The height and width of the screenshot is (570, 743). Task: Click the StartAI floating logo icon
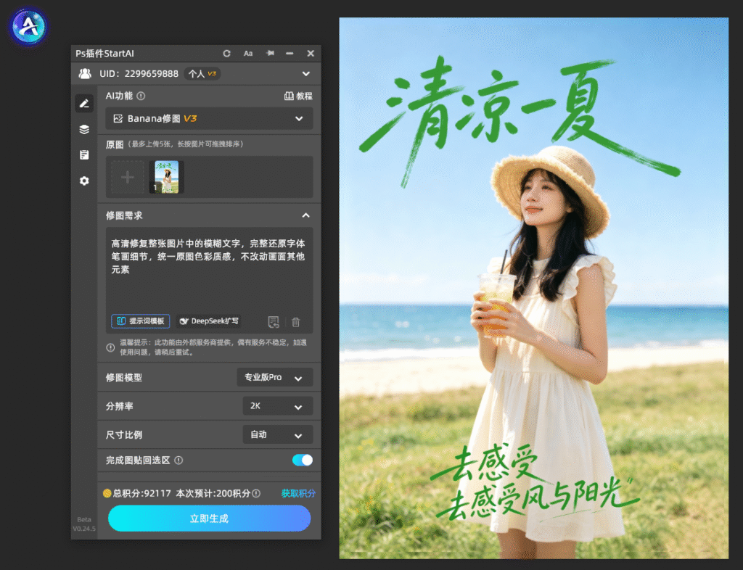point(28,27)
